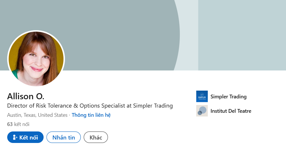Viewport: 286px width, 149px height.
Task: Open the Institut Del Teatre logo icon
Action: coord(202,111)
